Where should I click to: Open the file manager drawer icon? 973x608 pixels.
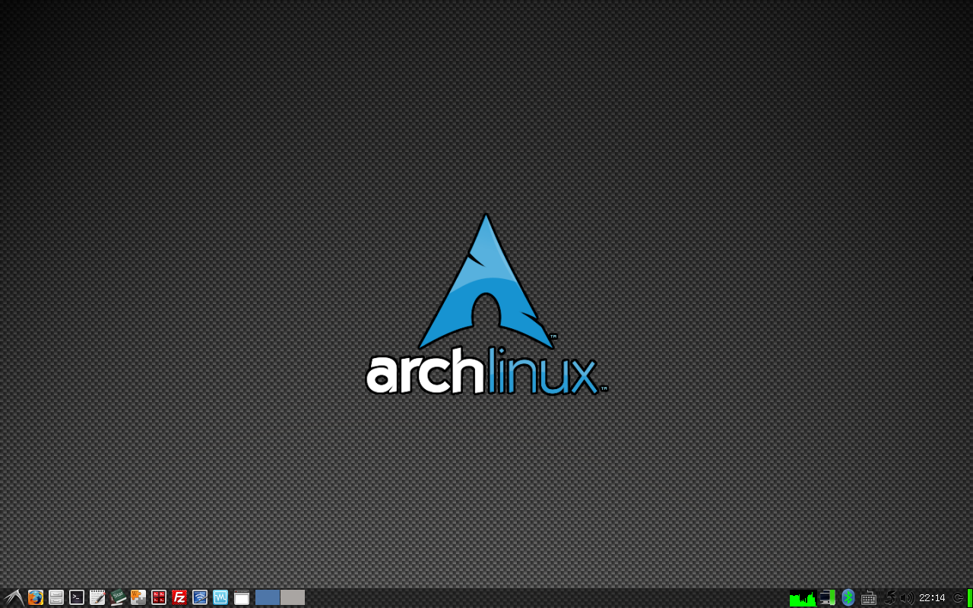(x=56, y=597)
